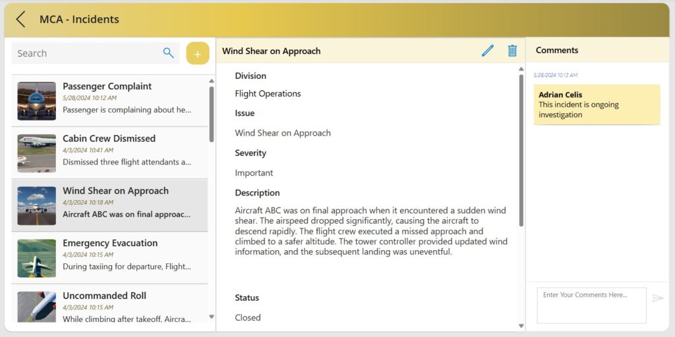Select Adrian Celis comment note
The width and height of the screenshot is (675, 337).
[597, 105]
